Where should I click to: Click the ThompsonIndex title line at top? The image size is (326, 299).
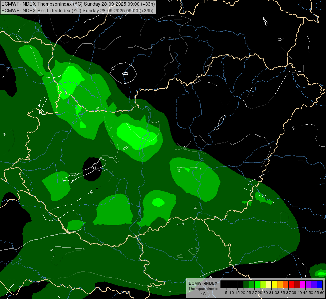click(x=78, y=4)
